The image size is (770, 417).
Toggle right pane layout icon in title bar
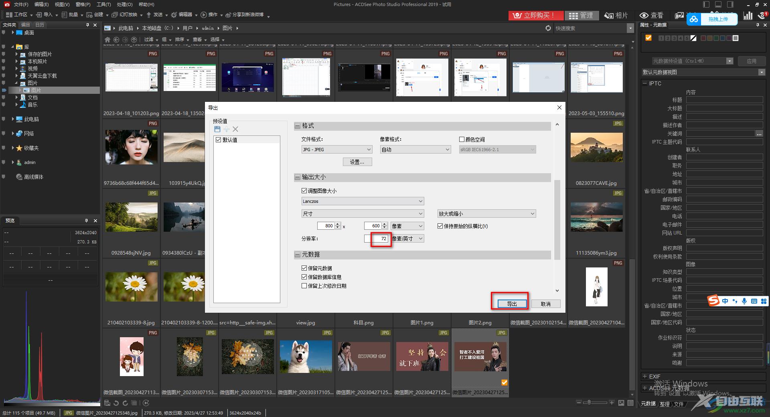point(730,4)
